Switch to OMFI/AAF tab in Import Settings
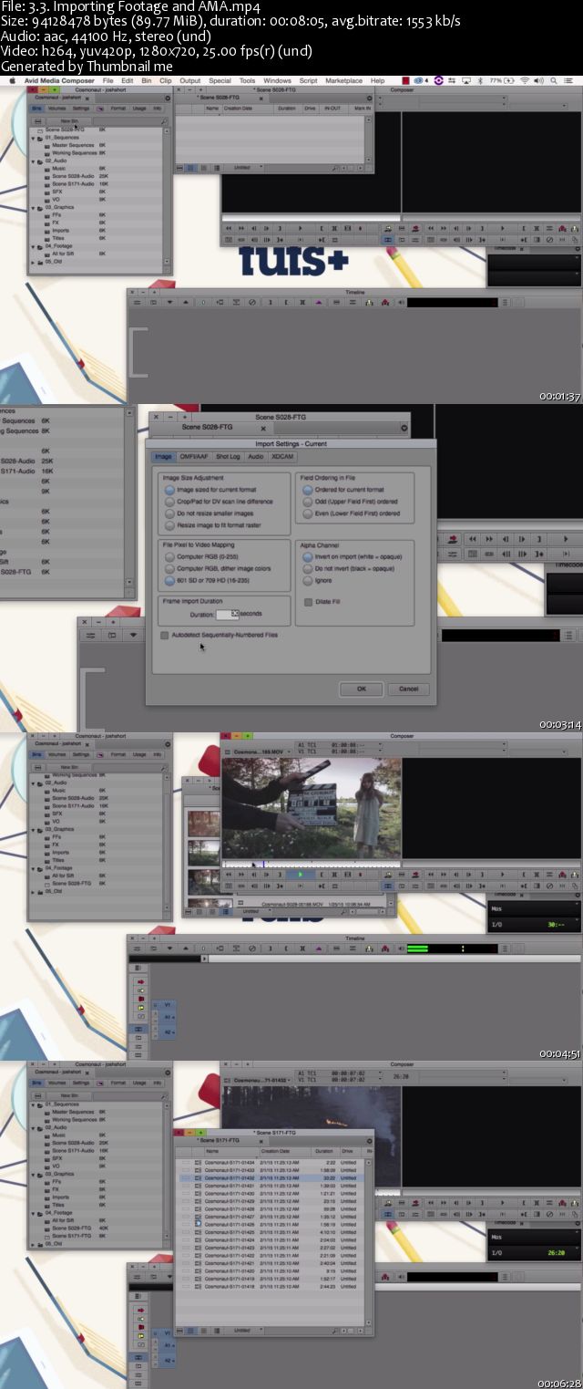 click(x=194, y=456)
